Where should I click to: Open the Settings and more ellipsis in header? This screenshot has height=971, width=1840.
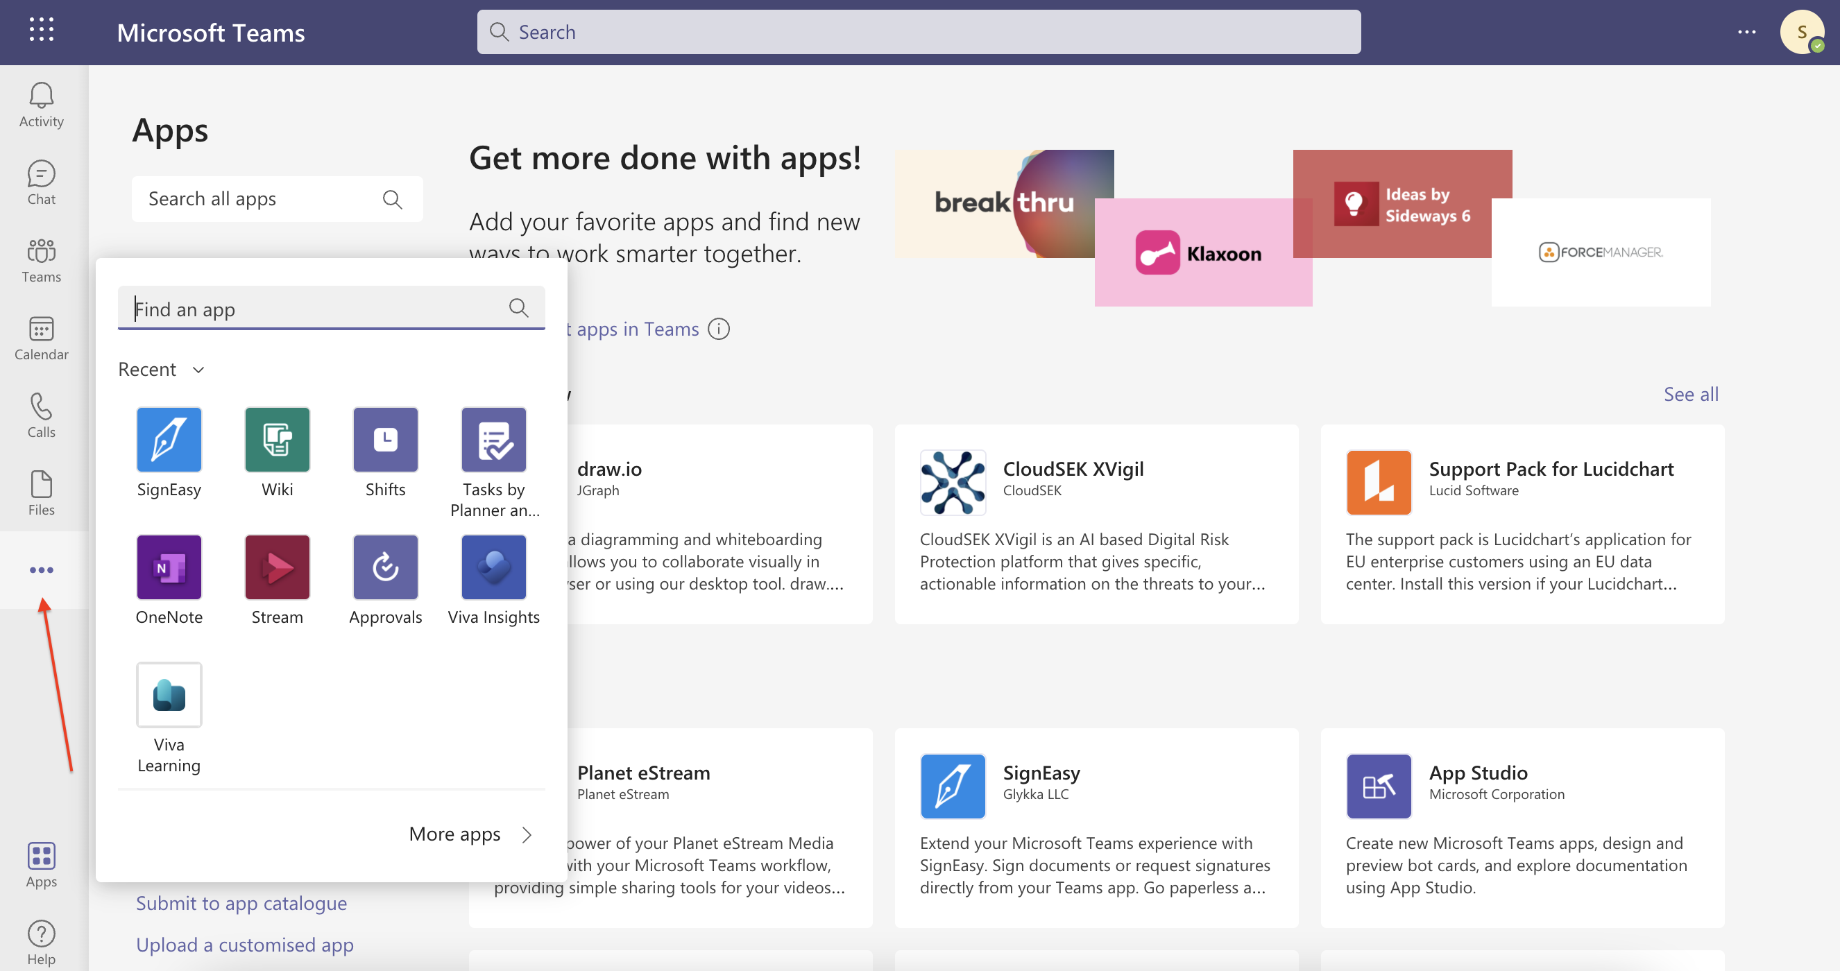1747,32
